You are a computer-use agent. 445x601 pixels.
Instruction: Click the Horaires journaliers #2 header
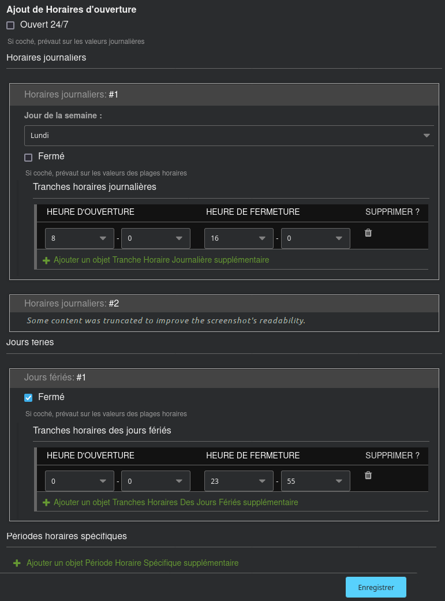point(224,304)
